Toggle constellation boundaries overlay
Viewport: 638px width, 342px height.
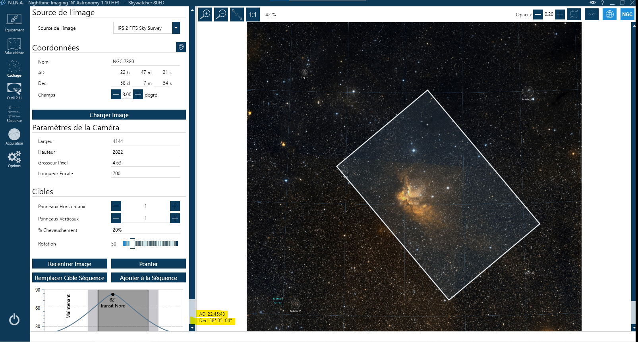574,14
